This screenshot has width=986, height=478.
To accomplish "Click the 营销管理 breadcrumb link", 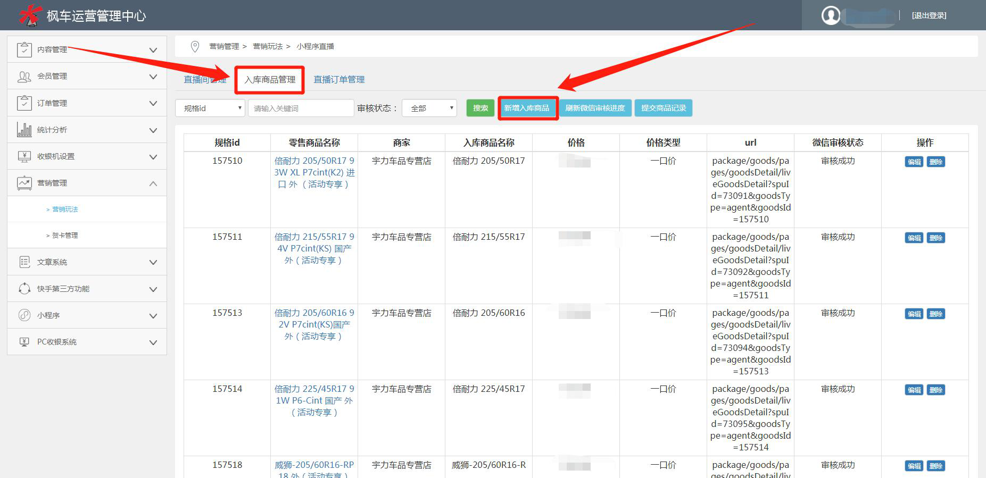I will coord(224,47).
